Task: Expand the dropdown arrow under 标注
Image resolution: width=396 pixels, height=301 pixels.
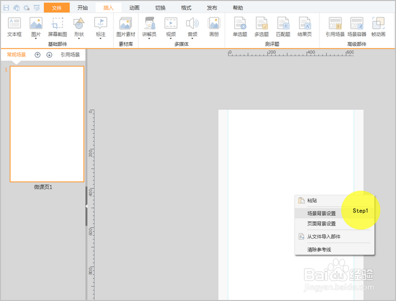Action: point(100,38)
